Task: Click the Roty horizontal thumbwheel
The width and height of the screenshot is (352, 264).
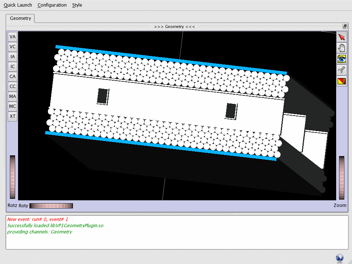Action: pyautogui.click(x=51, y=206)
